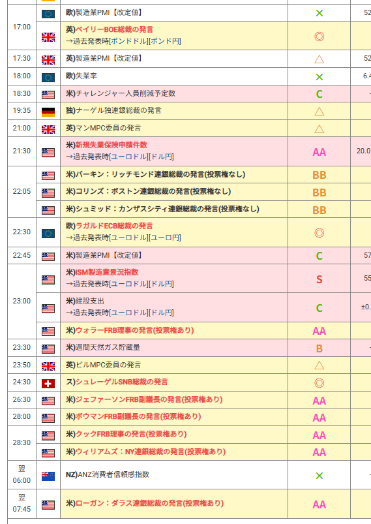Select the event title ウォラーFRB理事の発言
This screenshot has height=524, width=371.
click(x=135, y=330)
